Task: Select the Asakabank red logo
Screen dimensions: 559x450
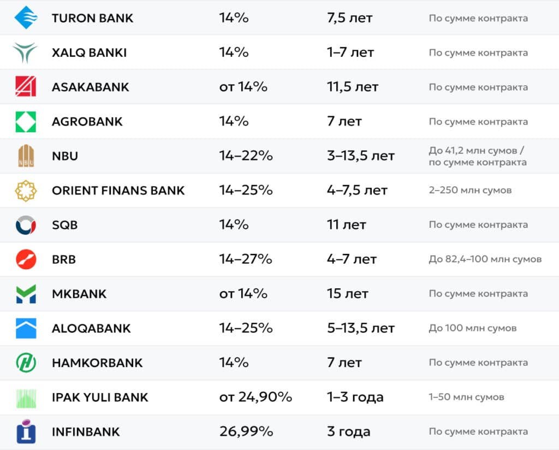Action: [x=26, y=86]
